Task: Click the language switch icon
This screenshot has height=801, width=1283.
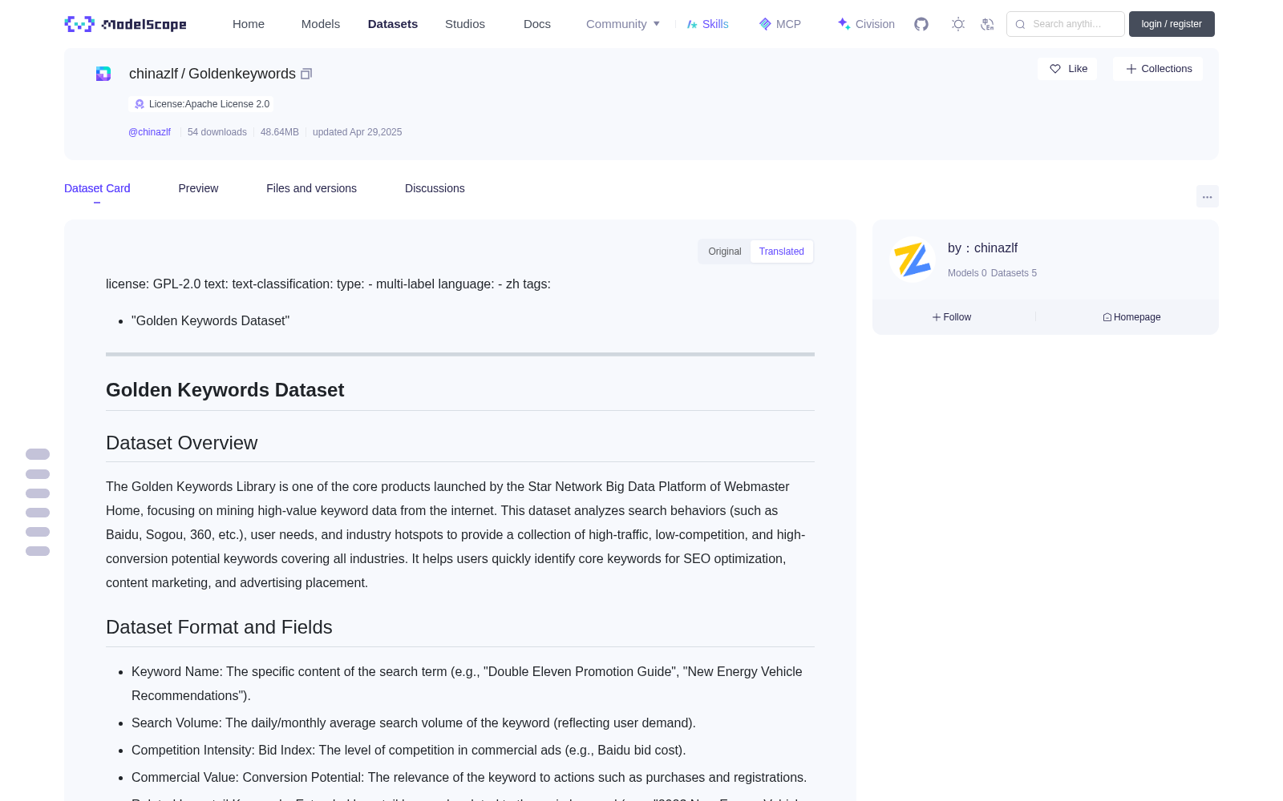Action: point(988,24)
